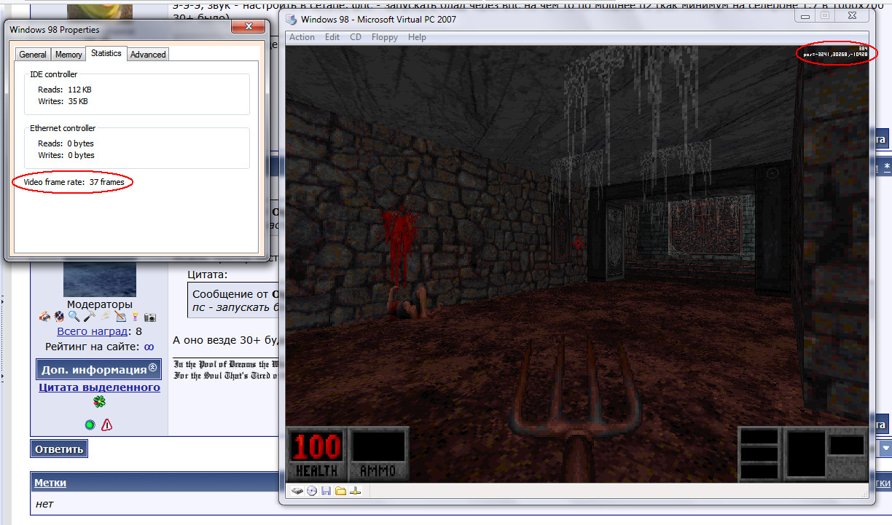
Task: Click the IDE controller group label
Action: pyautogui.click(x=54, y=74)
